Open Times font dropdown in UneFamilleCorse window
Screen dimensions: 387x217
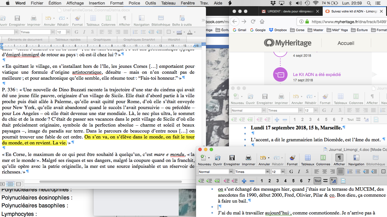coord(53,32)
